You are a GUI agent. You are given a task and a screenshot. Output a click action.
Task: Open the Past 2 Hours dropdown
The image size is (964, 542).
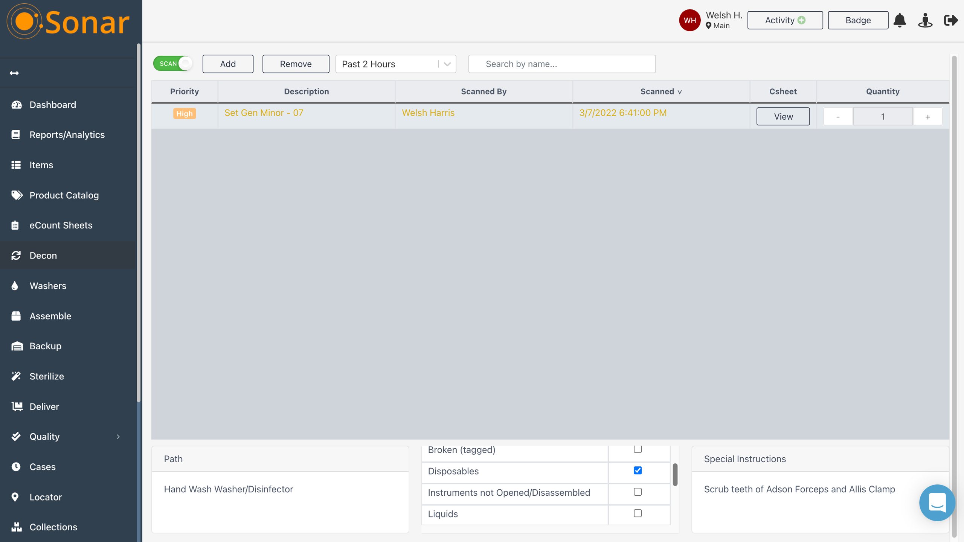tap(395, 64)
